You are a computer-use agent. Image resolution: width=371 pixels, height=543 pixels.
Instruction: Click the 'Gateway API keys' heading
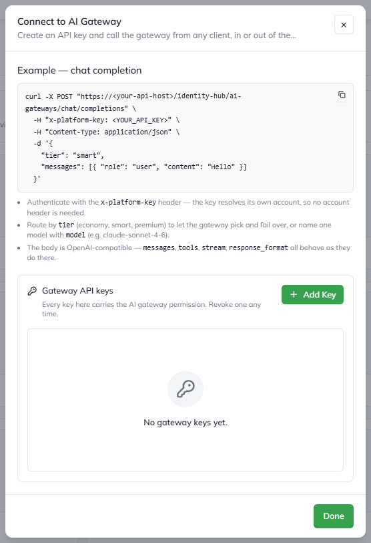77,290
